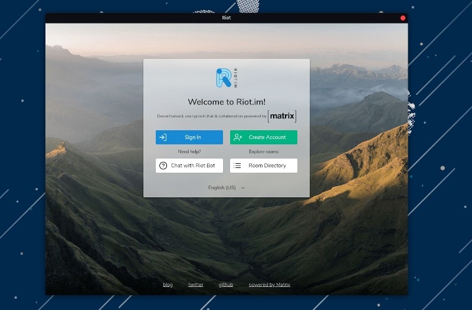Click the Riot.im logo
Viewport: 472px width, 310px height.
pyautogui.click(x=227, y=78)
